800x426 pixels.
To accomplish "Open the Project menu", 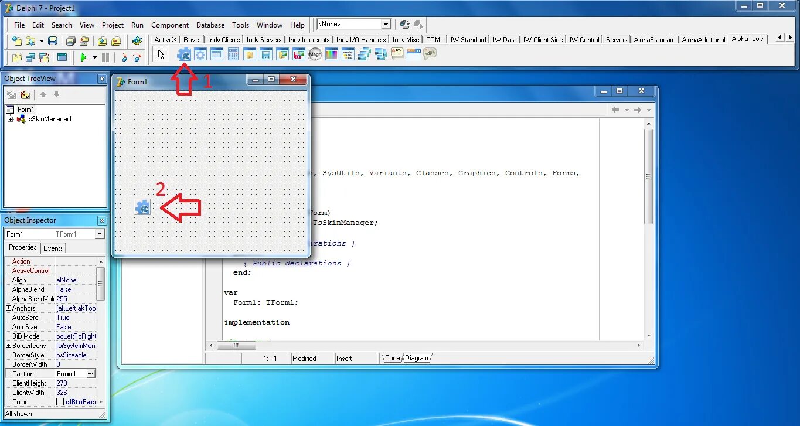I will (113, 25).
